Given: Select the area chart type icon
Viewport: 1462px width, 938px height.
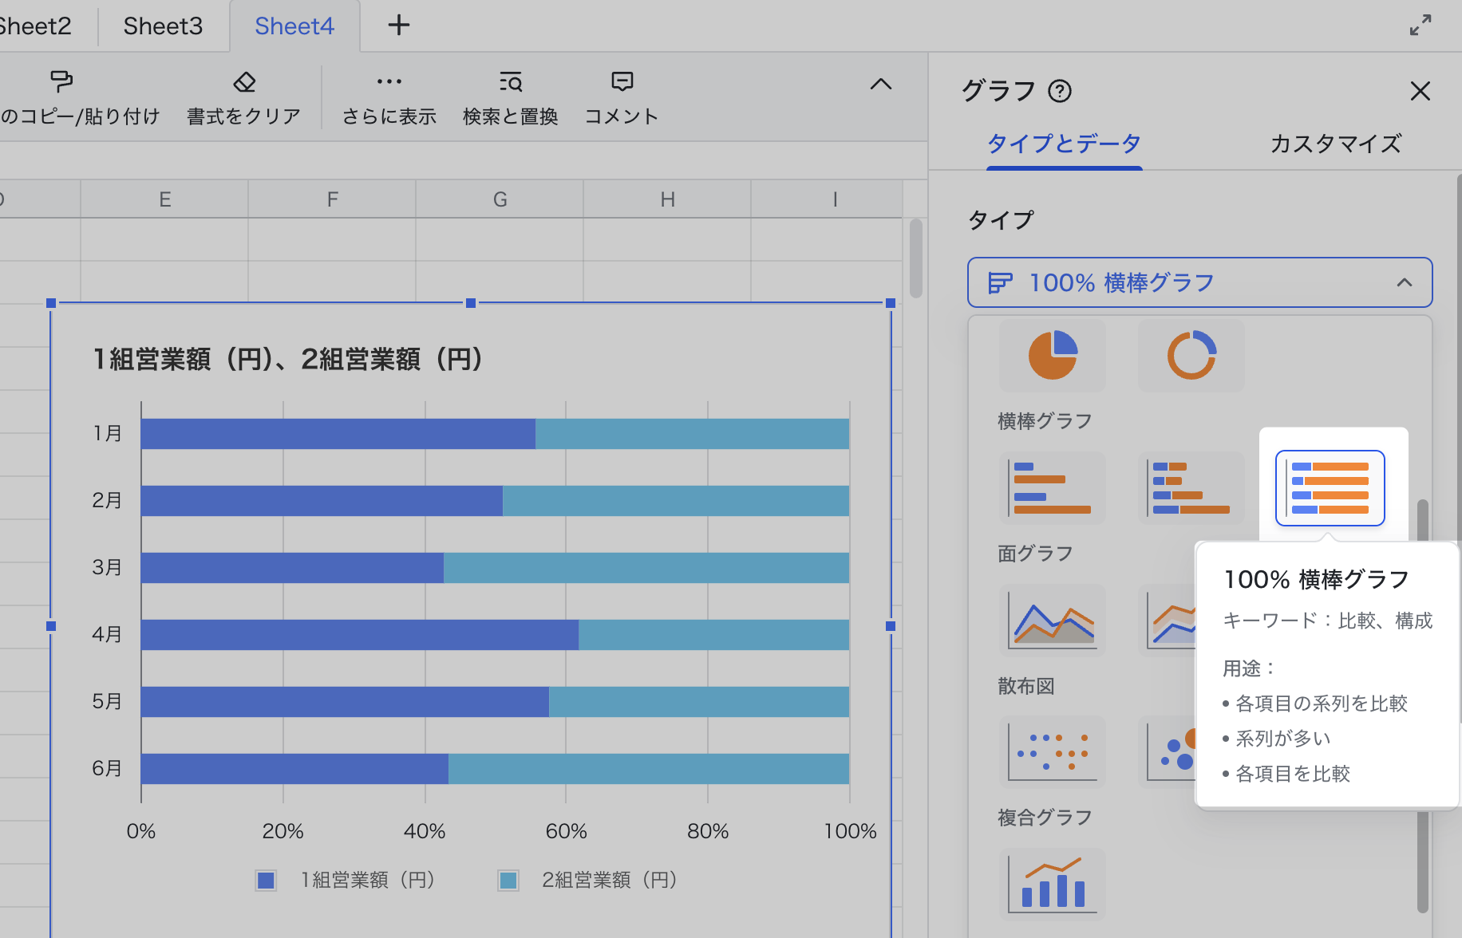Looking at the screenshot, I should click(x=1053, y=620).
